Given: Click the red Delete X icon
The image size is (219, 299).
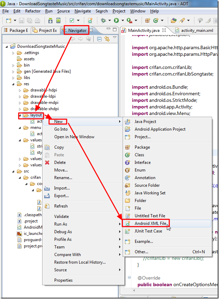Looking at the screenshot, I should tap(47, 162).
